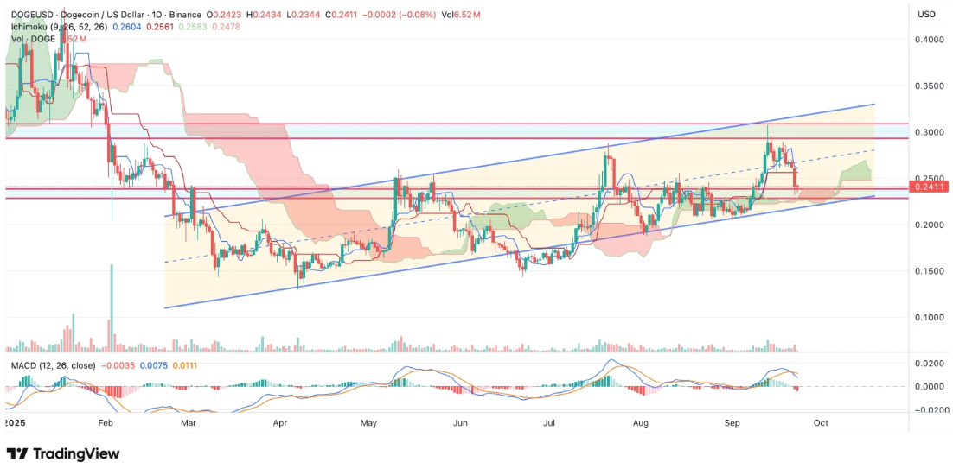Click the 0.3500 price axis label
Viewport: 953px width, 469px height.
pos(930,86)
